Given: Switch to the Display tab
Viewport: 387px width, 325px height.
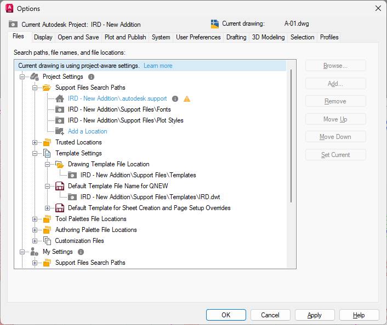Looking at the screenshot, I should [43, 37].
